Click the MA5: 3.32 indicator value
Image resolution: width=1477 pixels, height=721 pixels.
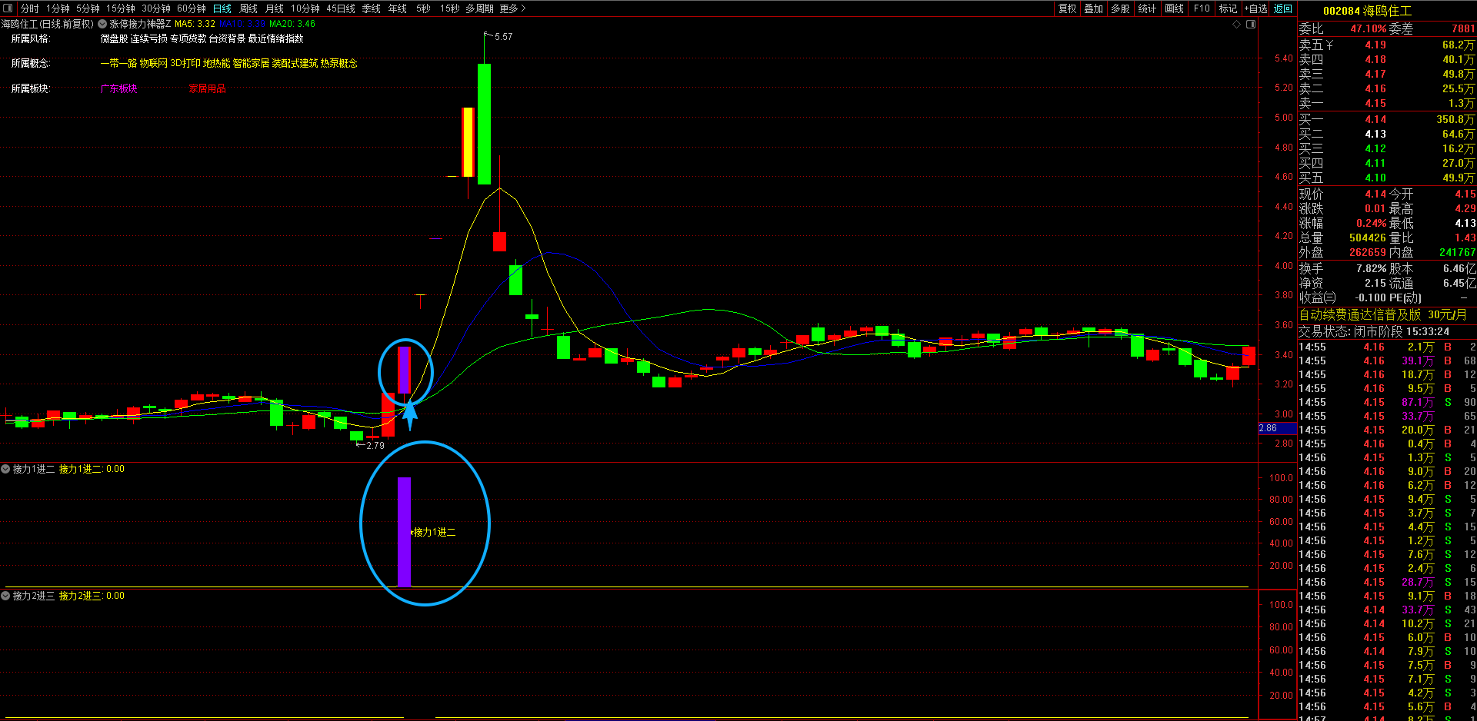(195, 24)
